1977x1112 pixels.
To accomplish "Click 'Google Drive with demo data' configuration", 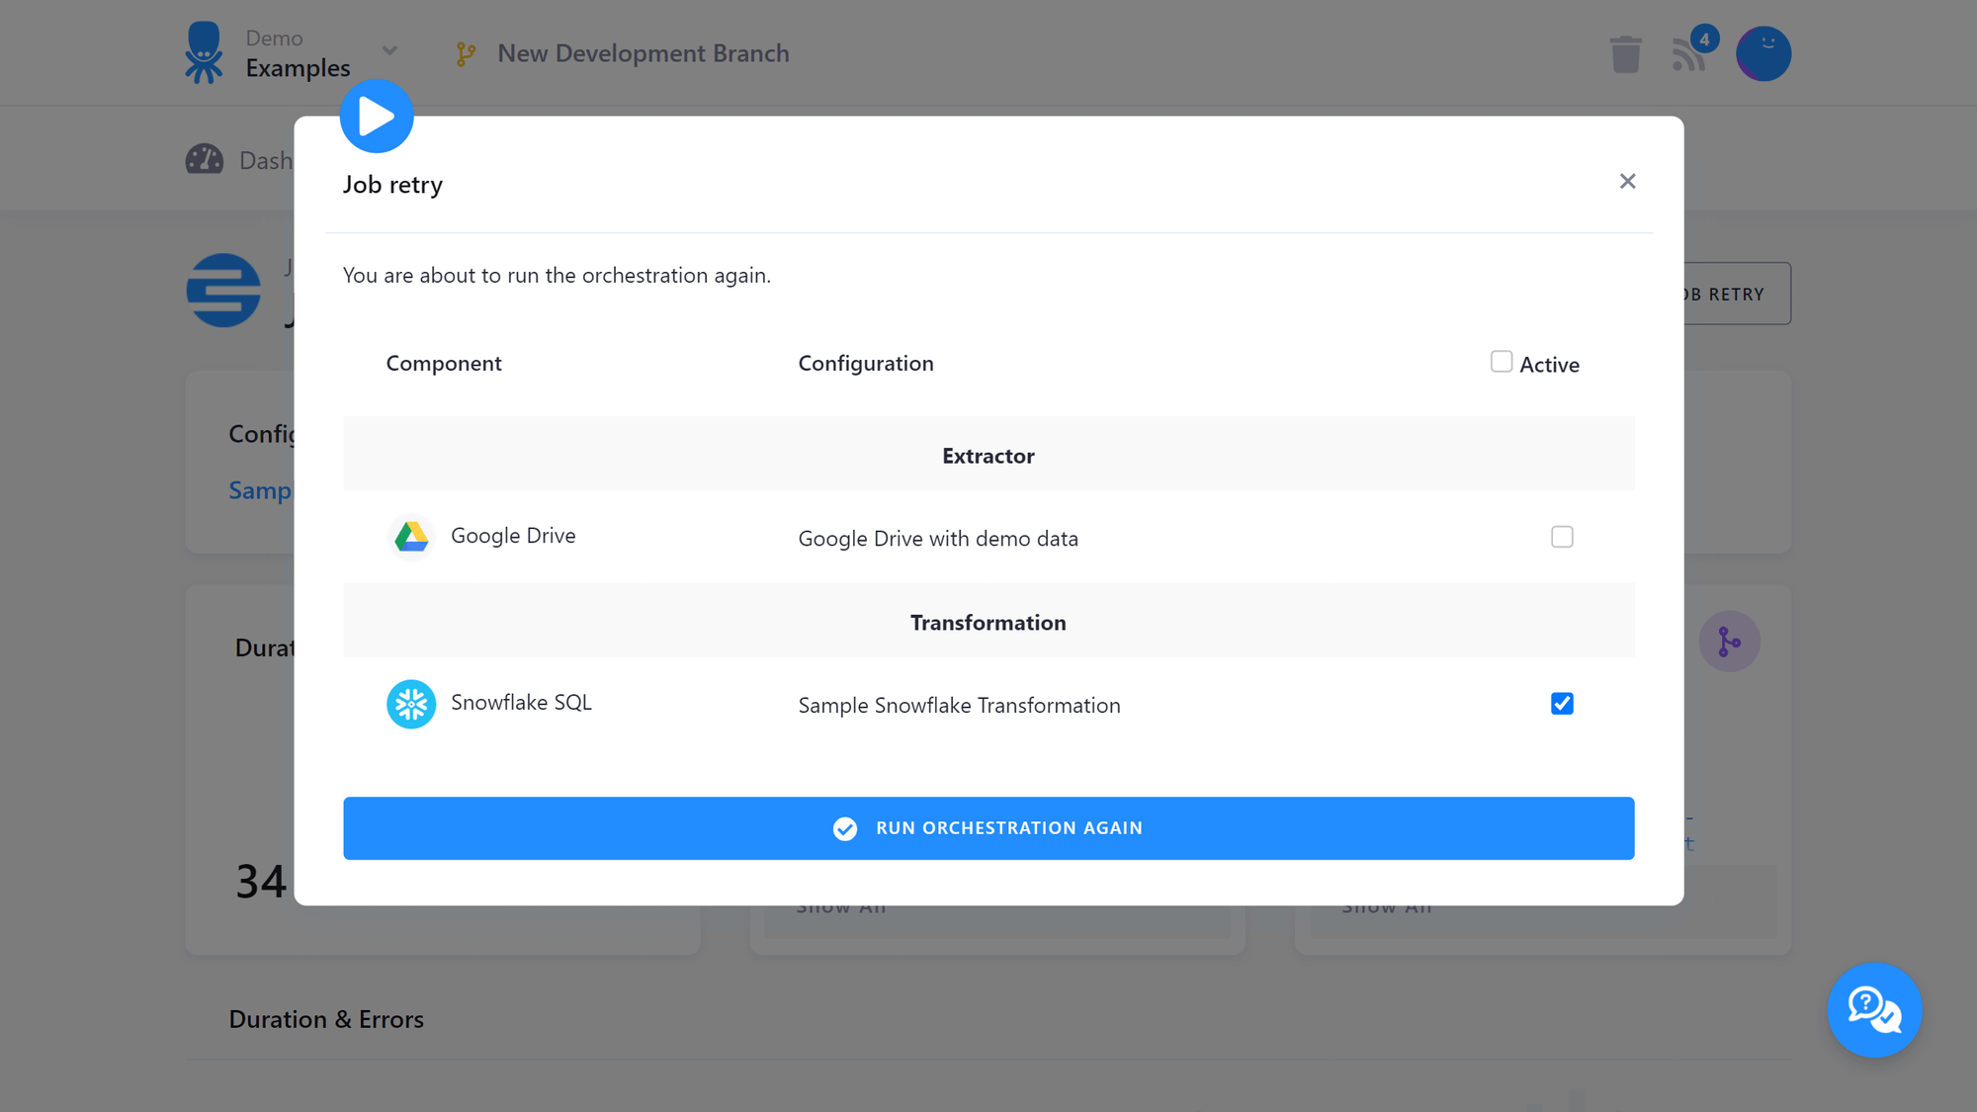I will pyautogui.click(x=938, y=539).
